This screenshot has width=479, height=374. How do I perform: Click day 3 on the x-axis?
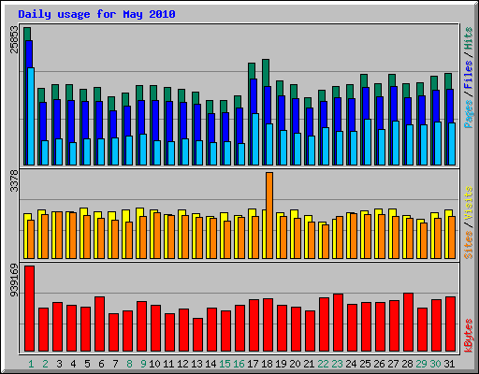tap(59, 364)
